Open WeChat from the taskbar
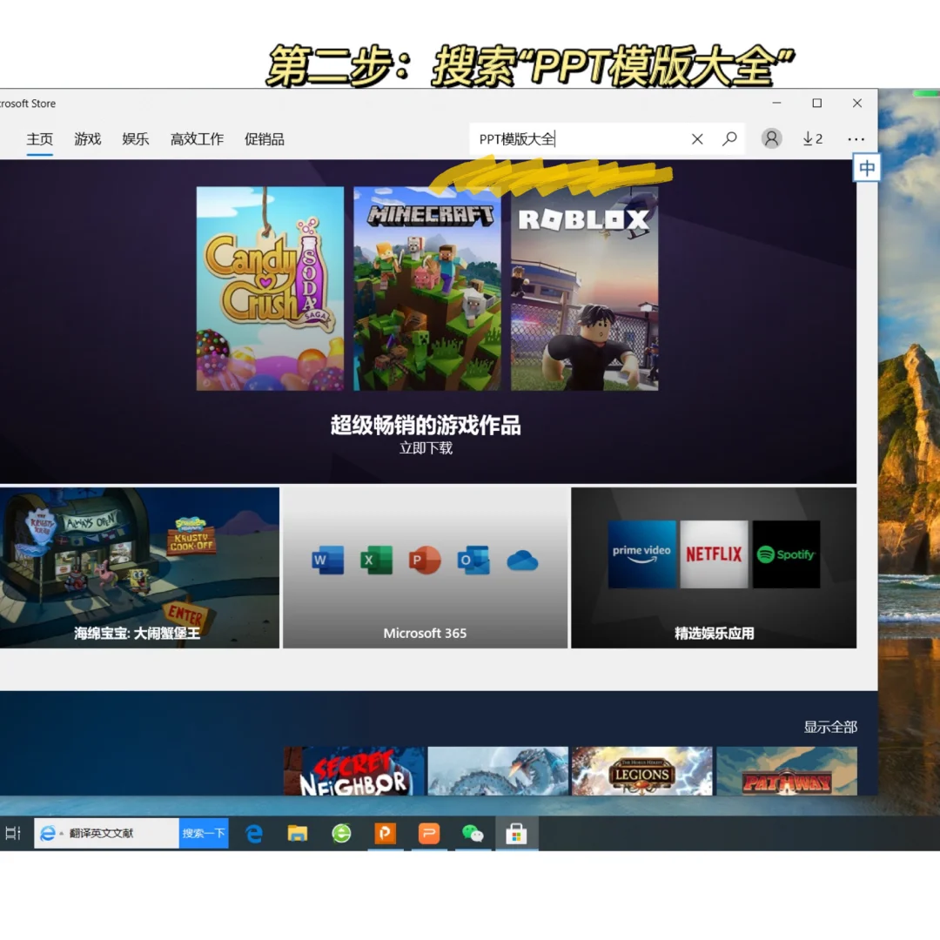 [x=473, y=833]
